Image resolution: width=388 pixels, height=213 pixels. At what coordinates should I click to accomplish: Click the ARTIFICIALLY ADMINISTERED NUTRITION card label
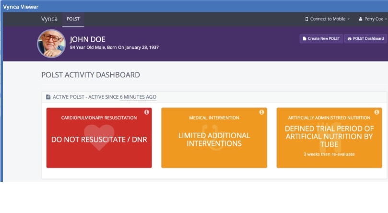329,118
